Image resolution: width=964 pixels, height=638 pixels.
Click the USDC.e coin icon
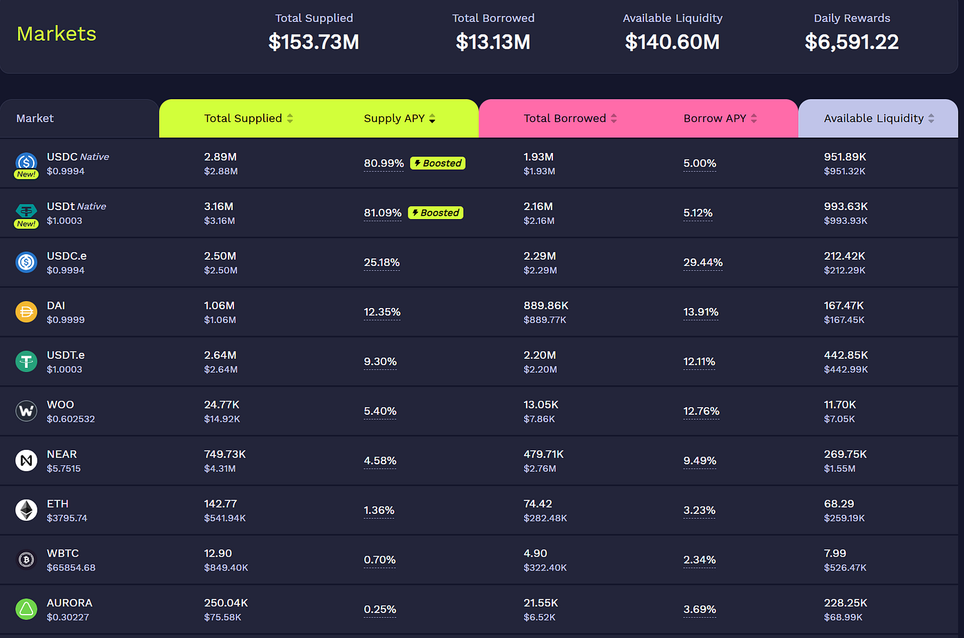[x=26, y=262]
